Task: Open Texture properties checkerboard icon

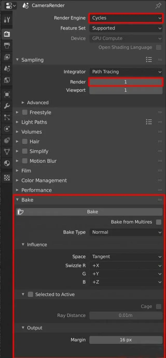Action: point(7,178)
